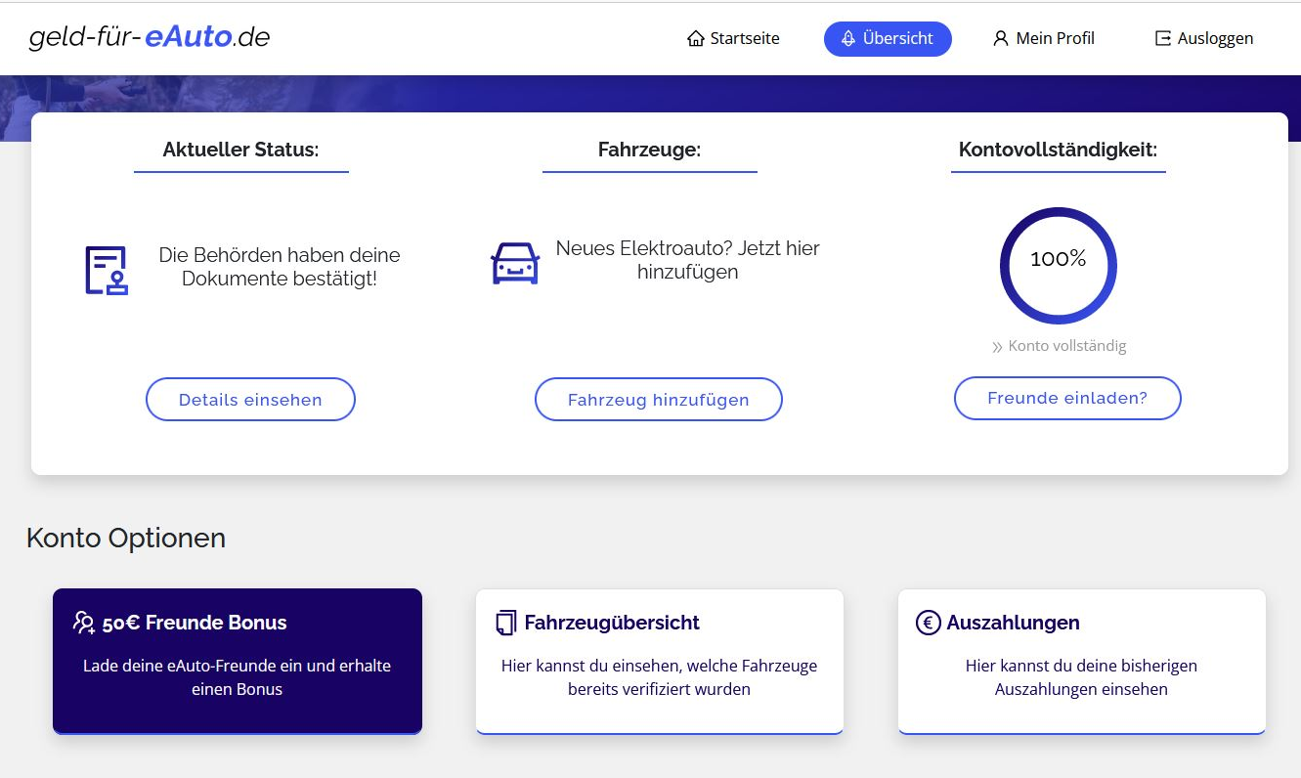Click the verified vehicles description text
Image resolution: width=1301 pixels, height=778 pixels.
point(660,677)
